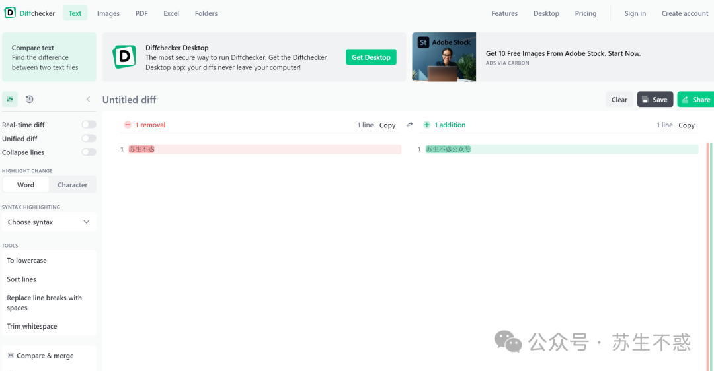The height and width of the screenshot is (371, 714).
Task: Copy the removal side text
Action: 387,125
